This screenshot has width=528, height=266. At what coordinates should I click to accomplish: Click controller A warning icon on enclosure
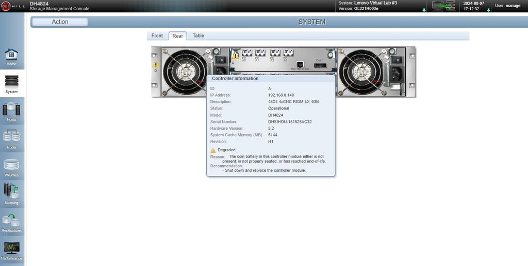[235, 55]
